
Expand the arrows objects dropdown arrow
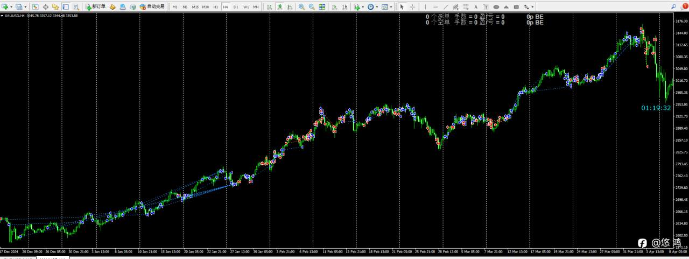pos(533,7)
